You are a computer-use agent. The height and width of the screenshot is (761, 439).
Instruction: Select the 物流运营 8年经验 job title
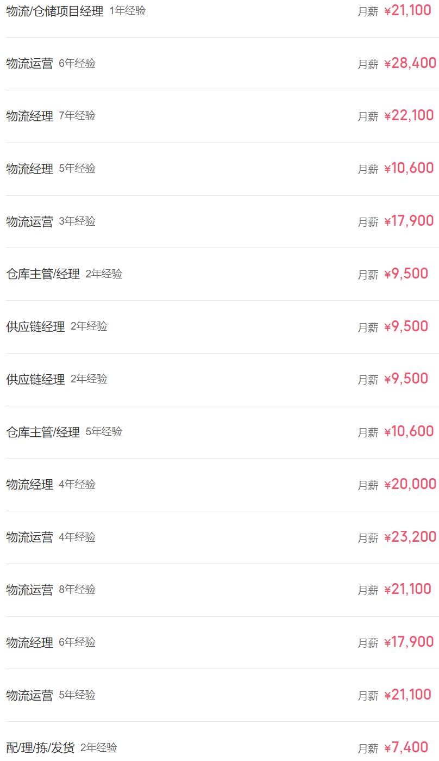pos(29,590)
